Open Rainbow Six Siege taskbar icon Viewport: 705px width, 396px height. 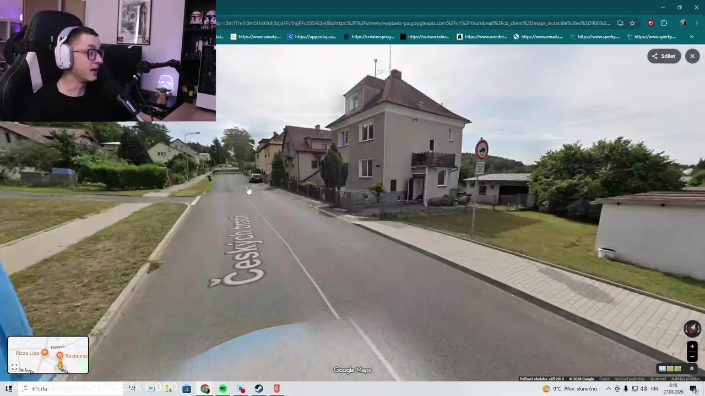276,389
